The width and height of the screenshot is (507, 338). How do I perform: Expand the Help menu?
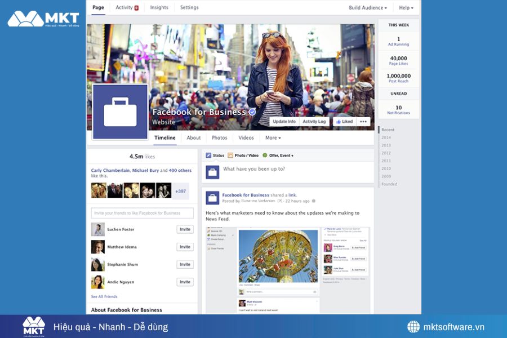coord(404,7)
